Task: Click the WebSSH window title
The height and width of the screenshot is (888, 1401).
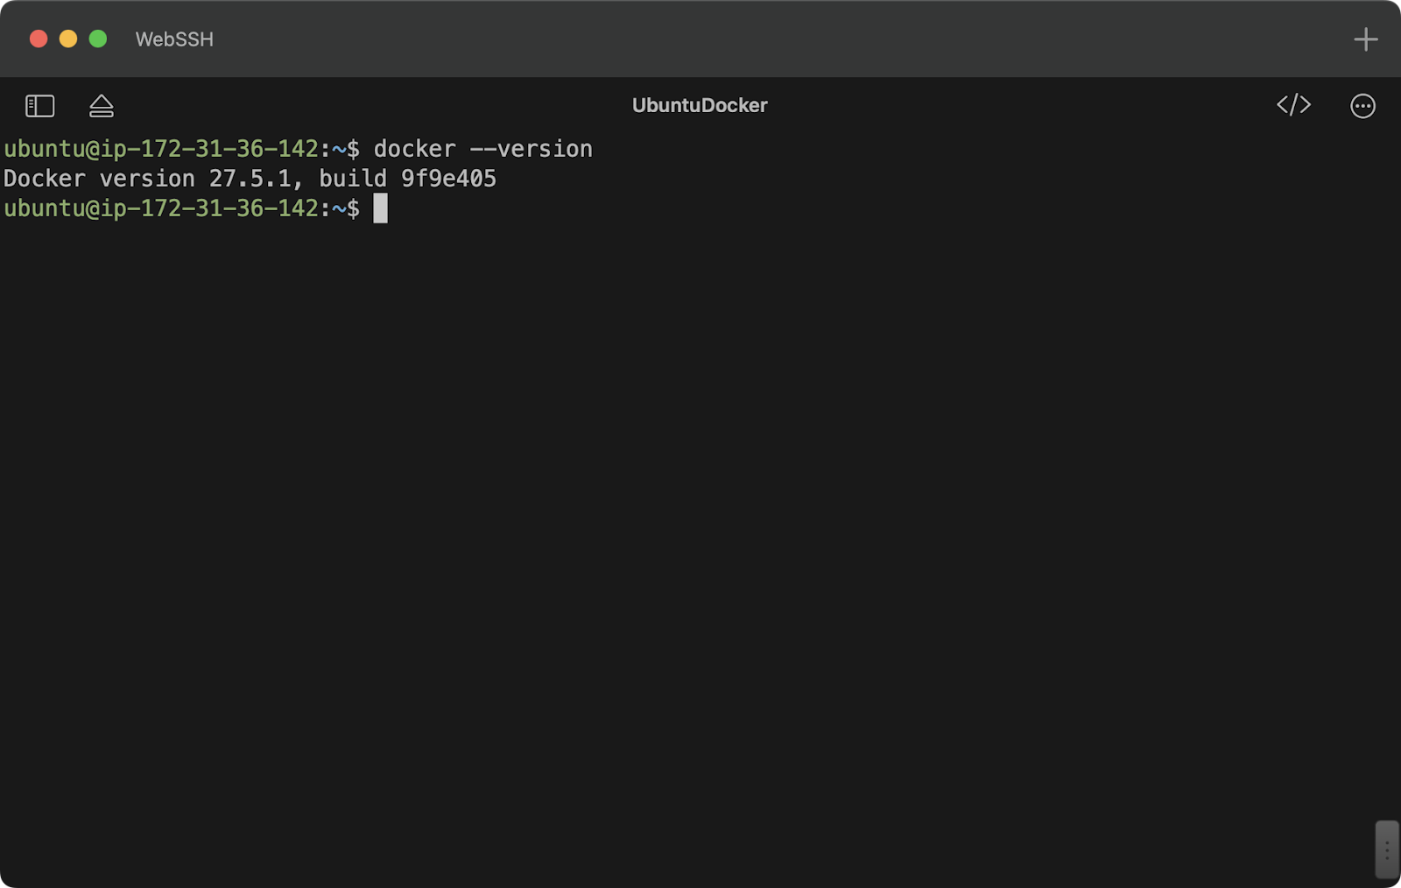Action: click(174, 39)
